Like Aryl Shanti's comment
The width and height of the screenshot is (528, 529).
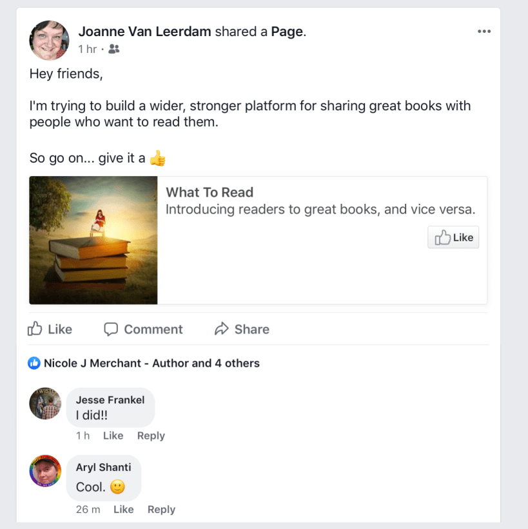point(123,509)
